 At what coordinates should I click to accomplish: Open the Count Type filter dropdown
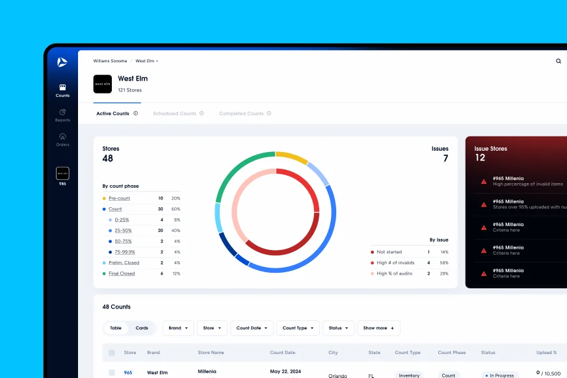coord(298,328)
